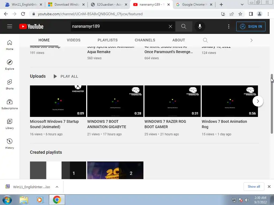274x205 pixels.
Task: Search within the channel using magnifier icon
Action: tap(205, 40)
